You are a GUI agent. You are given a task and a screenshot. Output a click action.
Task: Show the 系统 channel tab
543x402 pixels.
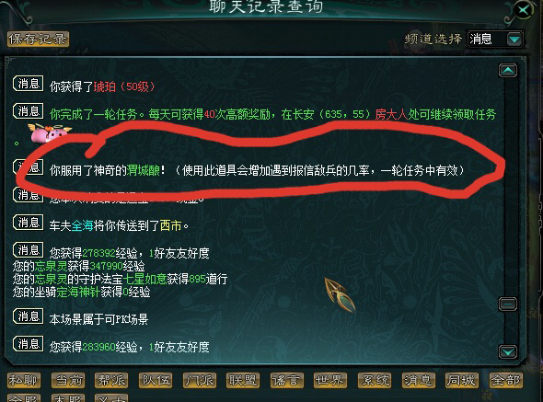[375, 381]
